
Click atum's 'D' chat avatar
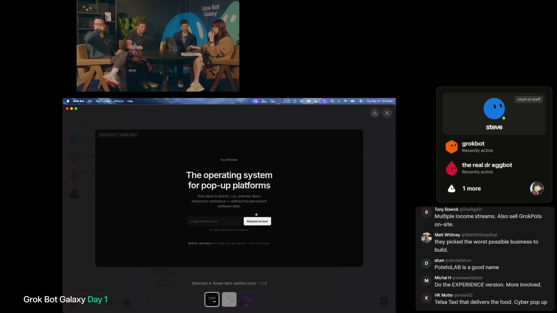point(426,263)
